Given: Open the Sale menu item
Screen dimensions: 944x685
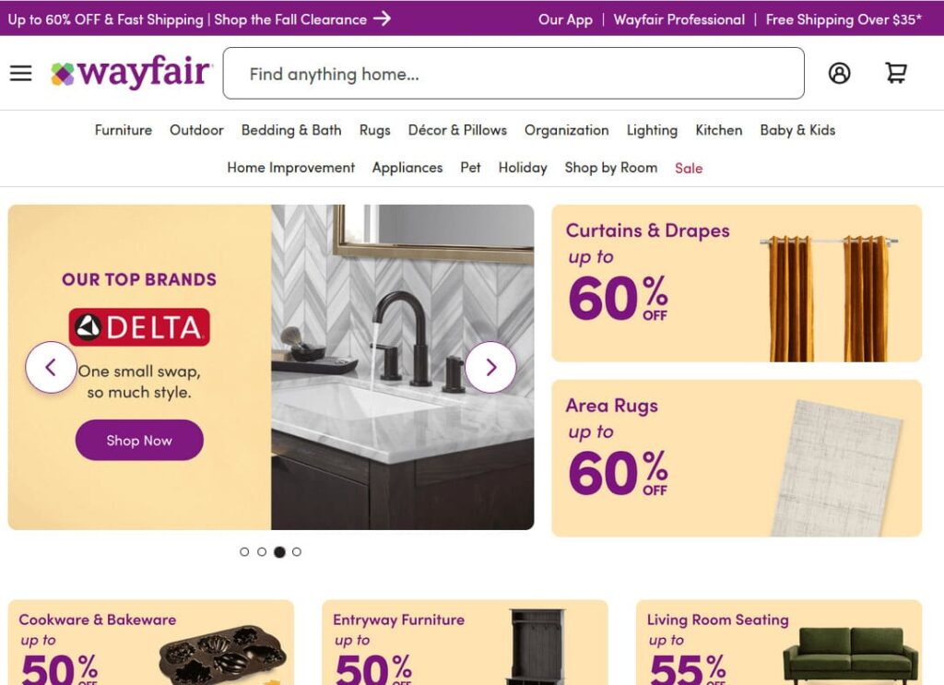Looking at the screenshot, I should (x=689, y=168).
